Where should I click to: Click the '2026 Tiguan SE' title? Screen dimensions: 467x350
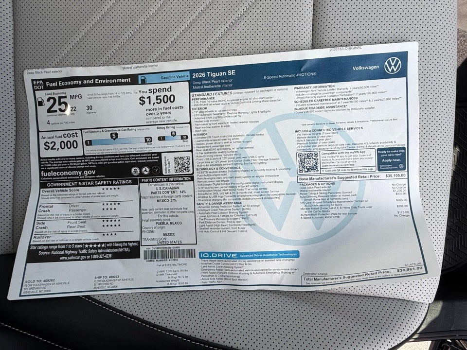[214, 73]
